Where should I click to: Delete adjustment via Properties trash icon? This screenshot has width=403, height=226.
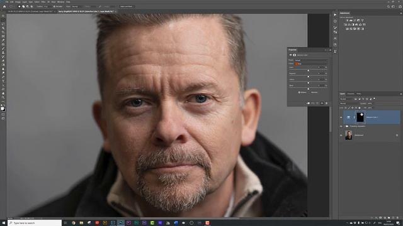(x=326, y=103)
